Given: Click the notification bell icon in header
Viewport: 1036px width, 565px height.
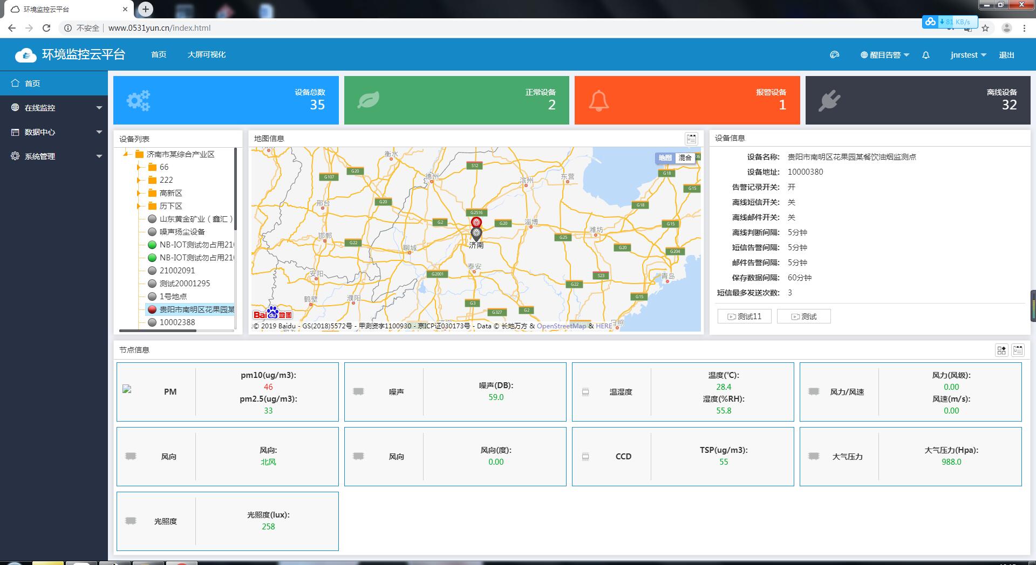Looking at the screenshot, I should pos(926,55).
